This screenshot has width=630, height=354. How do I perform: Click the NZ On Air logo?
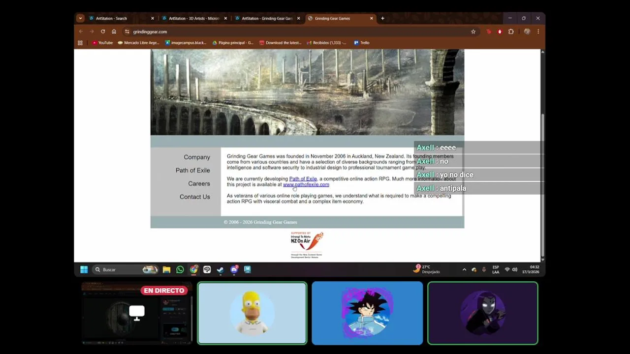pyautogui.click(x=307, y=245)
